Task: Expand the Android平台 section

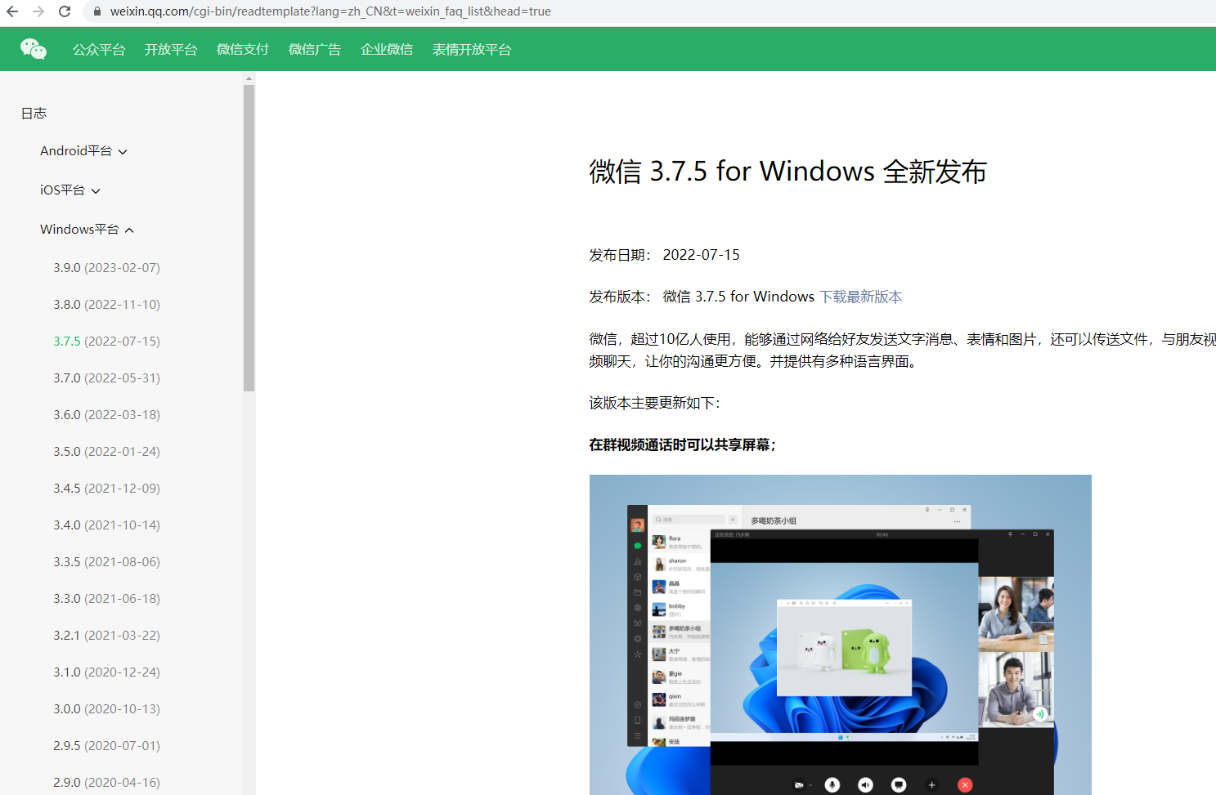Action: point(83,151)
